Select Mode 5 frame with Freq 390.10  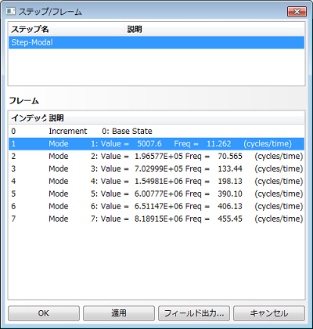coord(156,193)
